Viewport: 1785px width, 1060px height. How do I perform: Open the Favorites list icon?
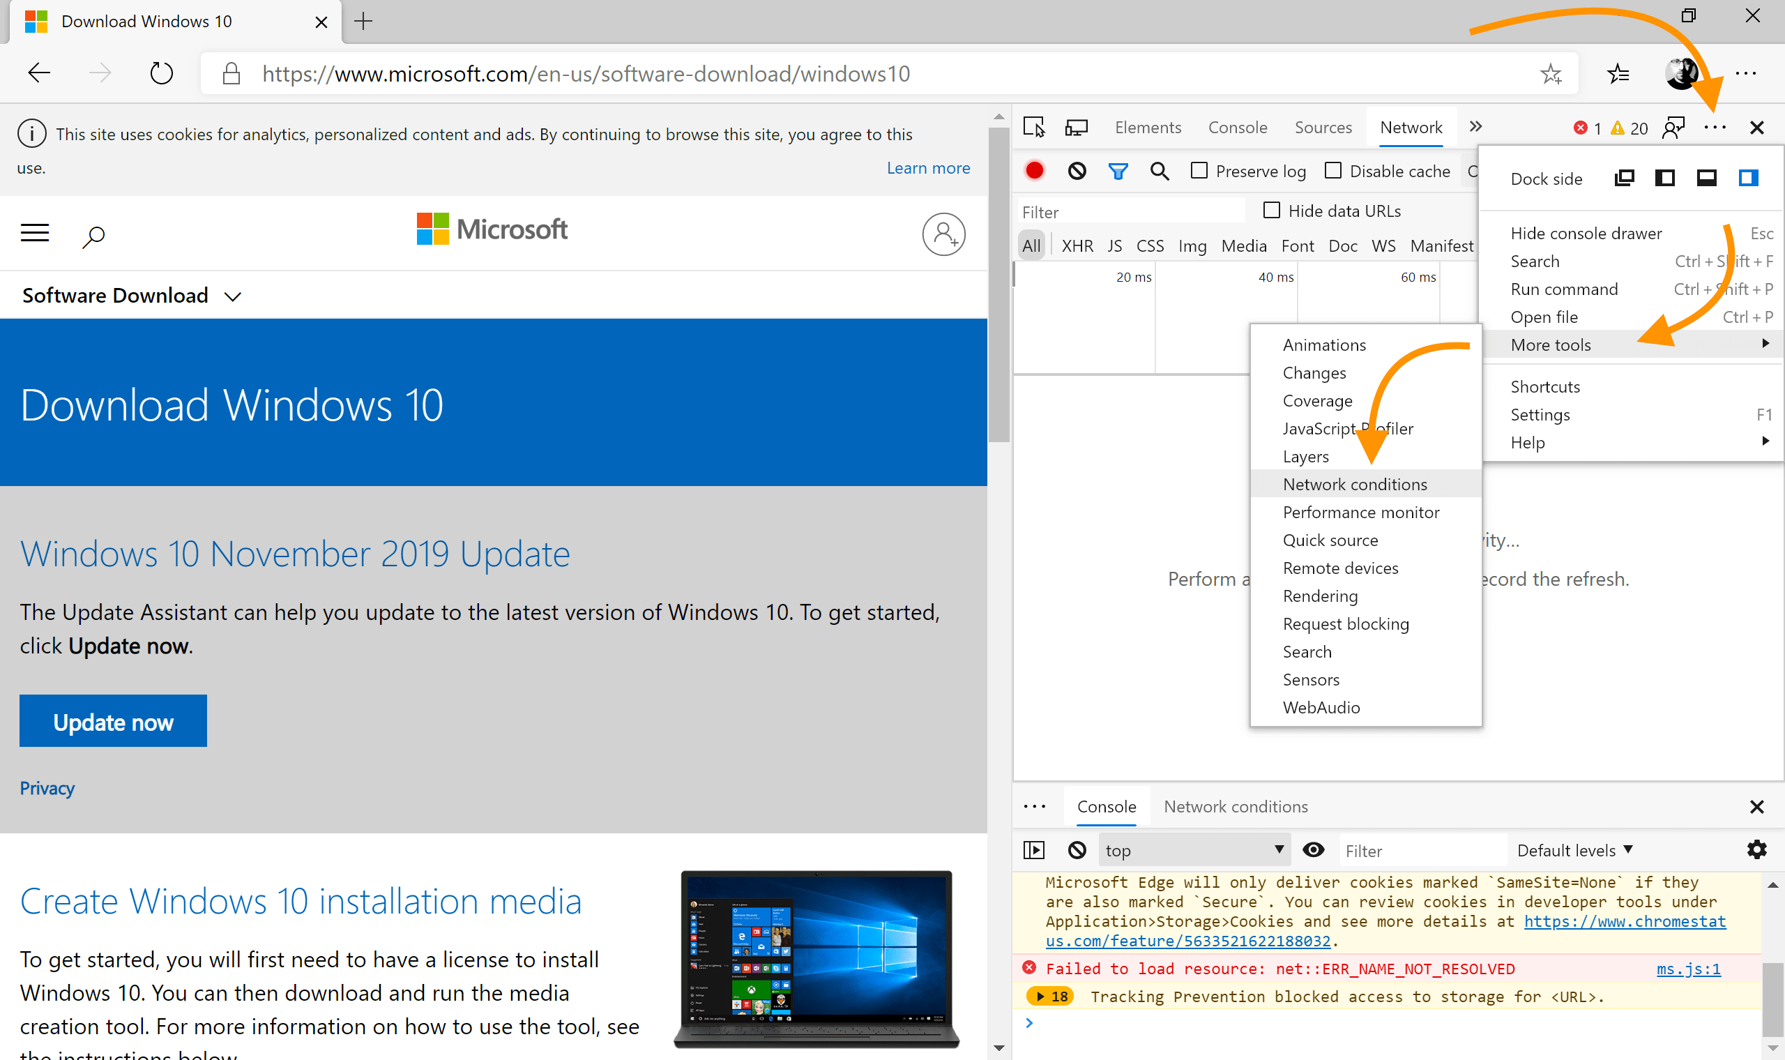pyautogui.click(x=1618, y=73)
